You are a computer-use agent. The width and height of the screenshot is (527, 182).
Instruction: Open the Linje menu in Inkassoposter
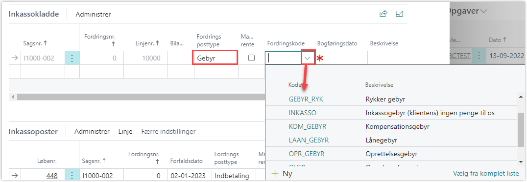coord(125,131)
